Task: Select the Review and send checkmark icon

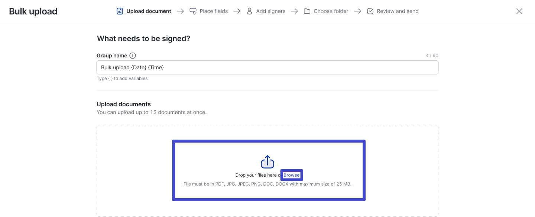Action: click(370, 11)
